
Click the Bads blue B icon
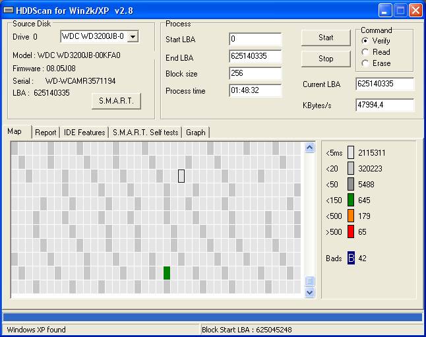[351, 258]
